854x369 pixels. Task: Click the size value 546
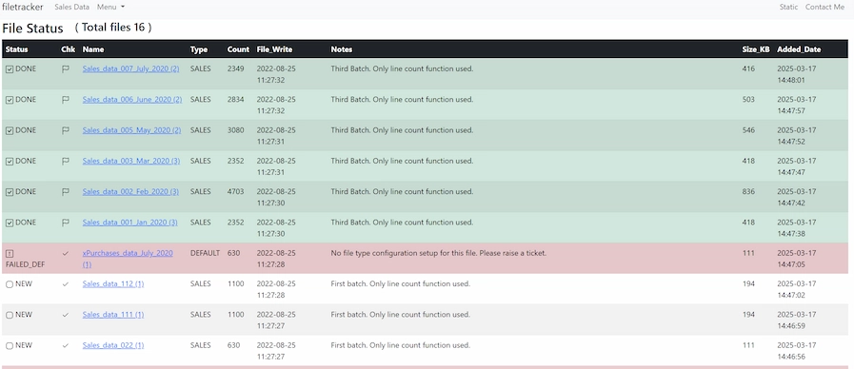749,130
